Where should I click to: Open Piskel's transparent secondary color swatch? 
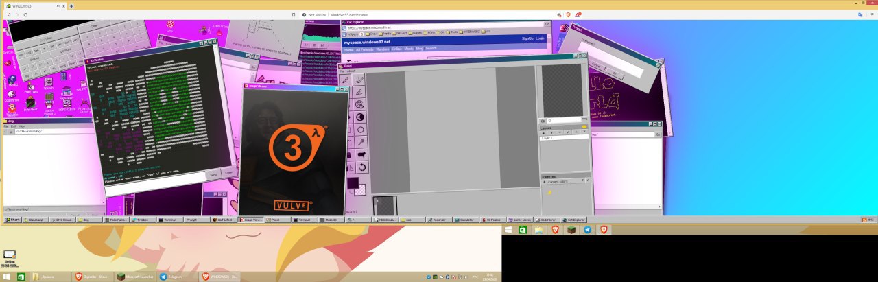tap(360, 189)
